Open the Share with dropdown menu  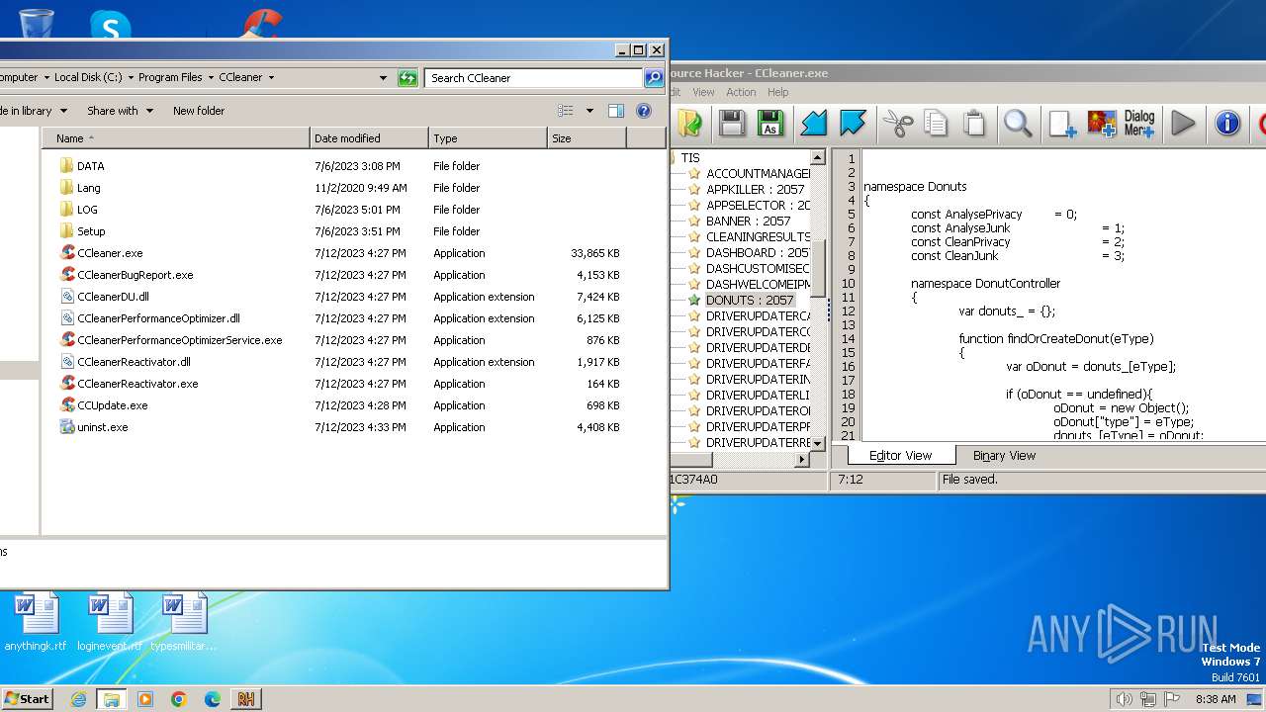coord(120,111)
